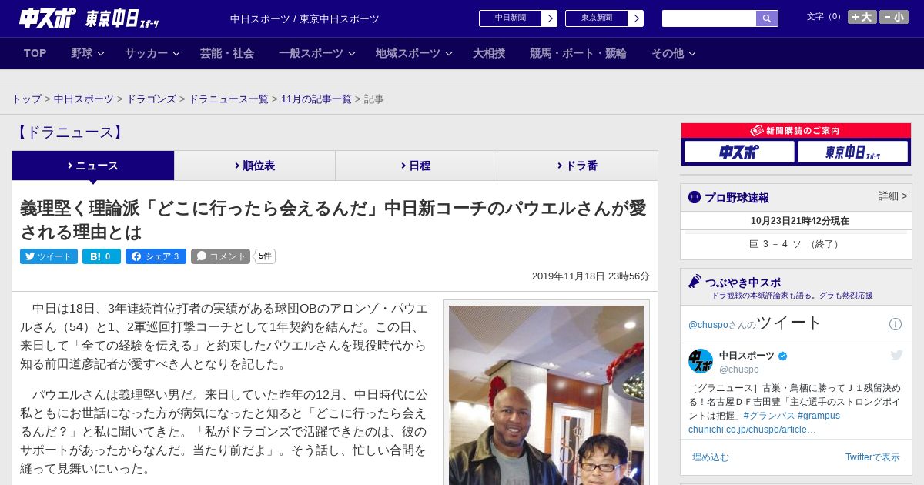
Task: Click Twitterで表示 link
Action: [x=872, y=457]
